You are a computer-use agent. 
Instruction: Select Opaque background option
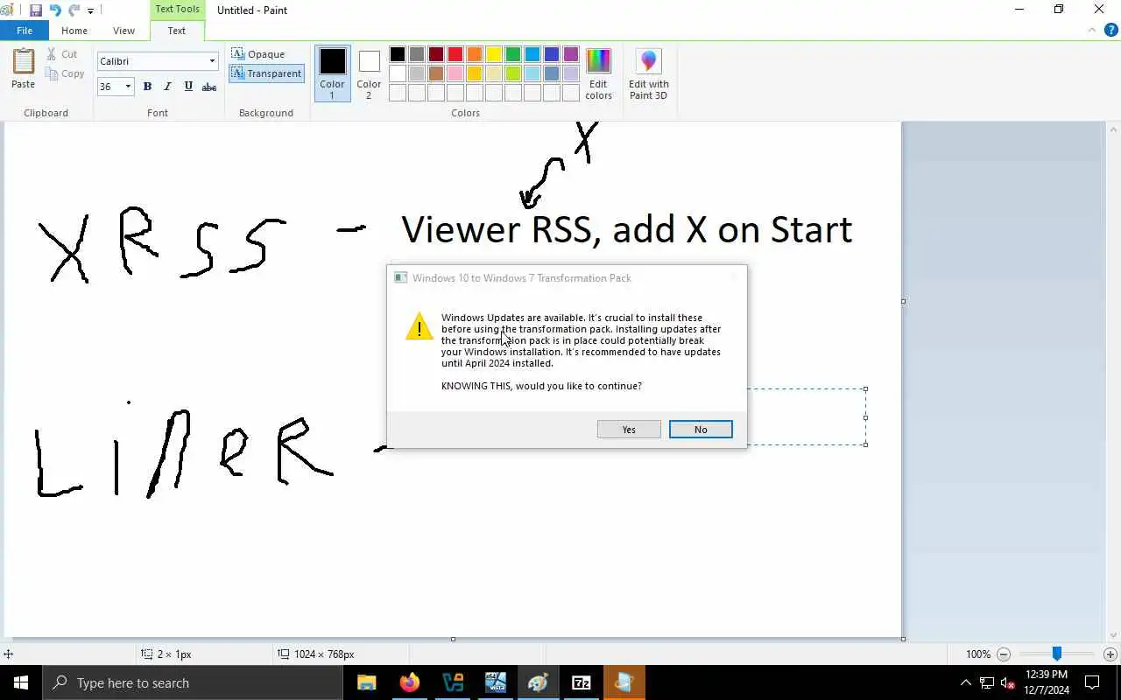pyautogui.click(x=258, y=54)
